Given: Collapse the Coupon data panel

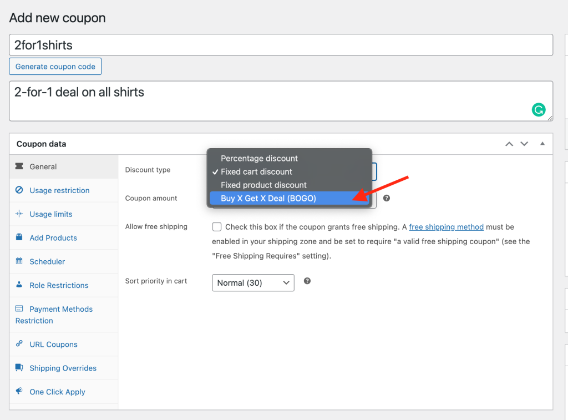Looking at the screenshot, I should tap(542, 144).
